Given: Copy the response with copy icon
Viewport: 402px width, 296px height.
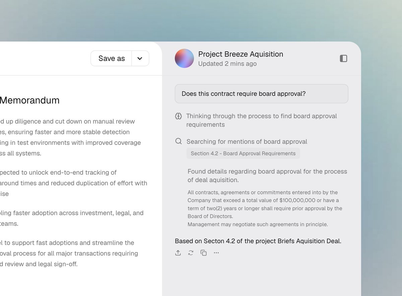Looking at the screenshot, I should point(203,253).
